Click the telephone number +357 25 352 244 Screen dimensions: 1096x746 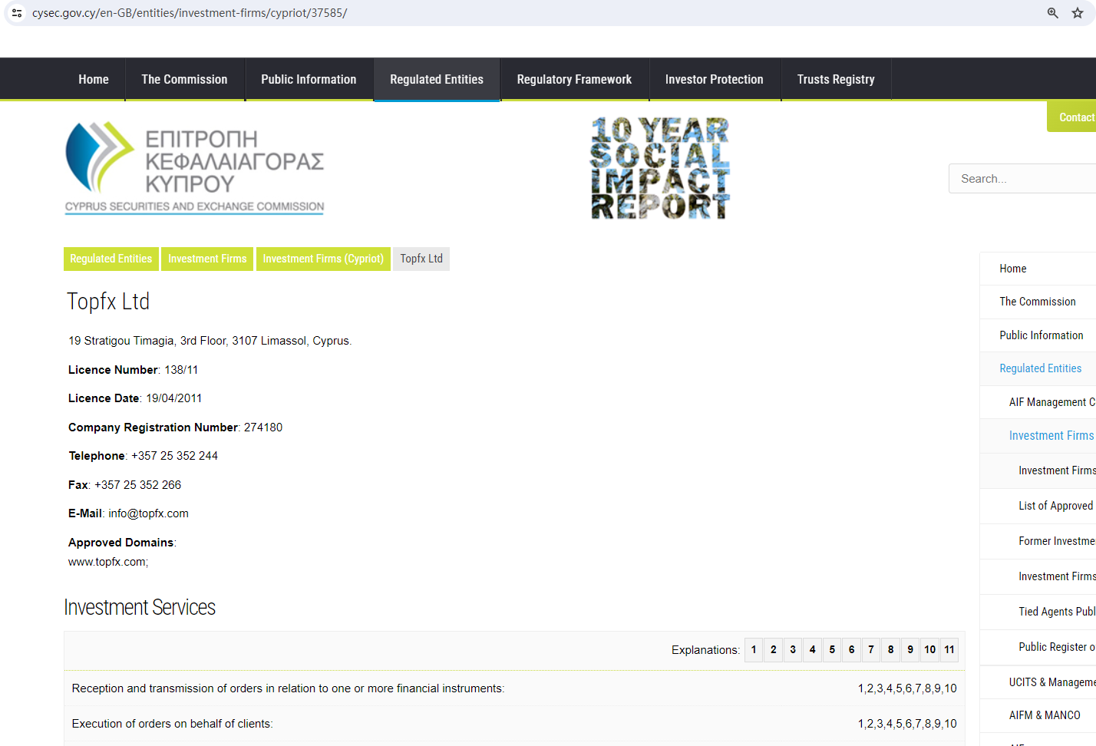175,456
